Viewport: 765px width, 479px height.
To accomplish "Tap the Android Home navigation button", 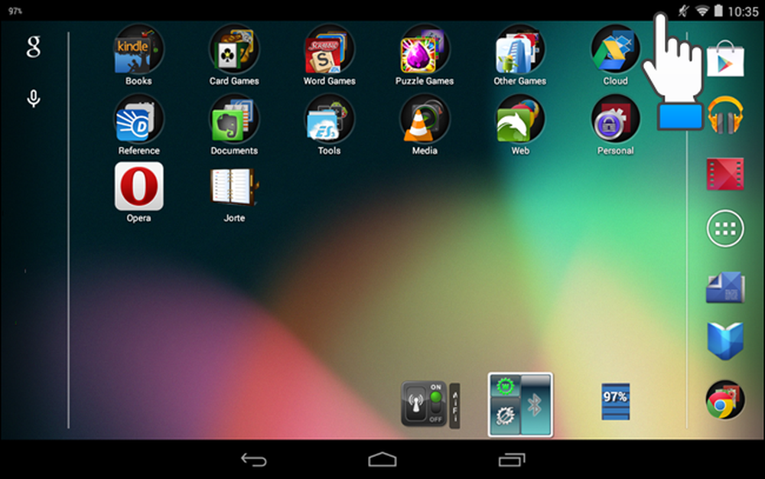I will pyautogui.click(x=382, y=460).
